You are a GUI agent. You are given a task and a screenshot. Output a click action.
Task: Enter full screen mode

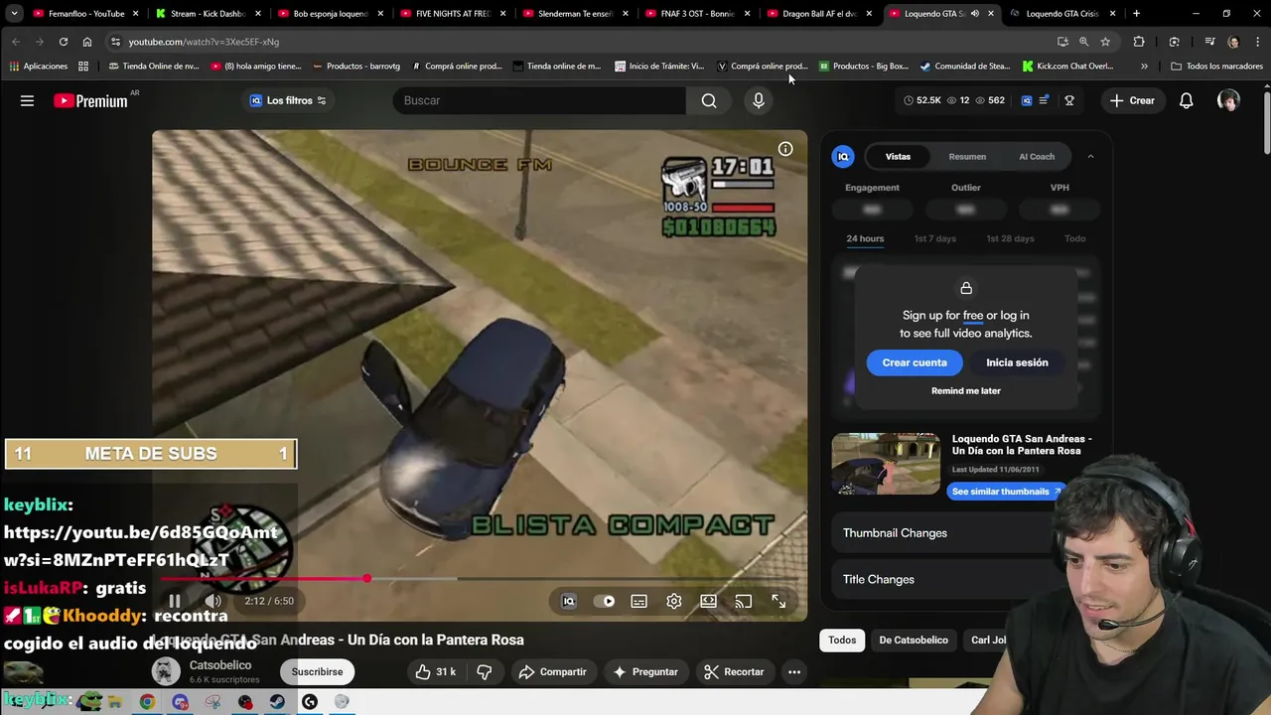point(778,601)
